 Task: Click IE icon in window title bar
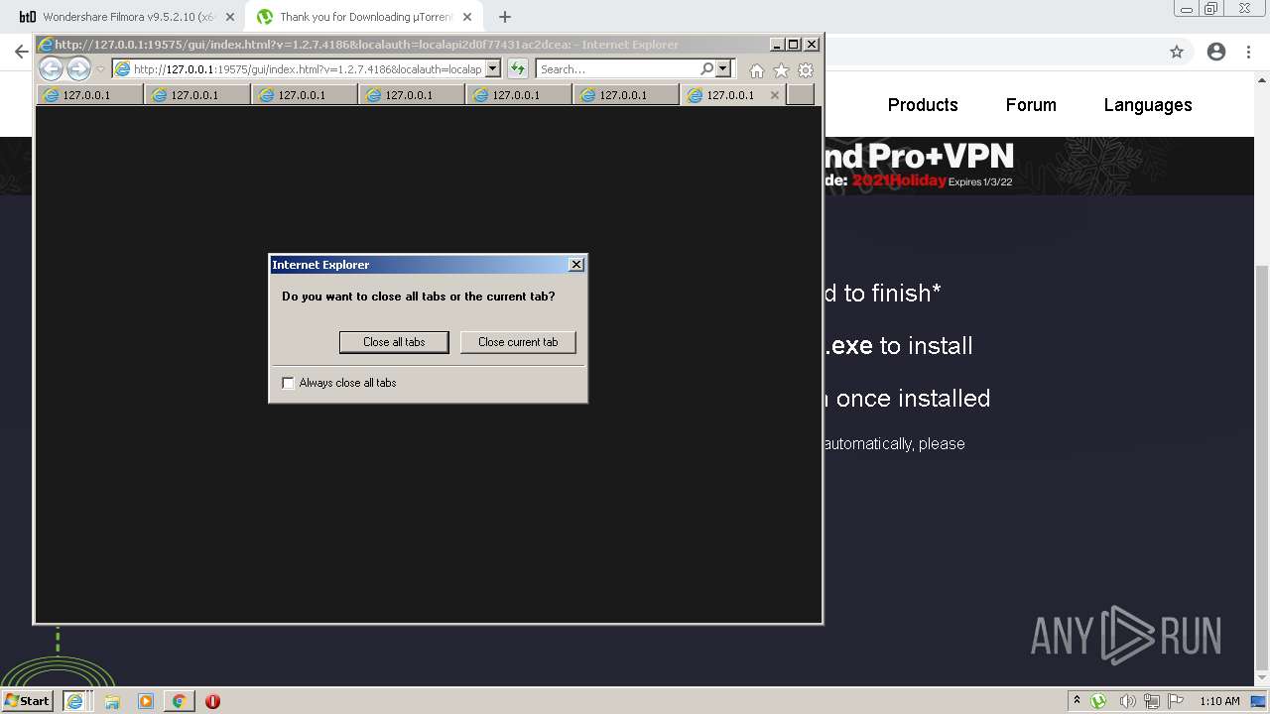pos(45,45)
